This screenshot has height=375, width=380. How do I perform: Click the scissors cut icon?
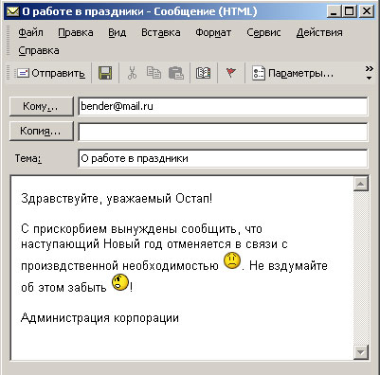pos(132,73)
